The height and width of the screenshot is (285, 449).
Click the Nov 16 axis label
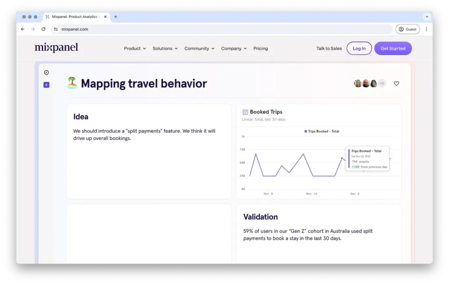coord(312,194)
